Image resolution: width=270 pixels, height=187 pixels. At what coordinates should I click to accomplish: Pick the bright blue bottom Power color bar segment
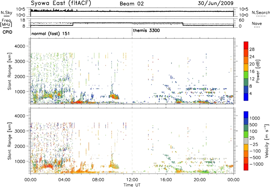coord(246,97)
